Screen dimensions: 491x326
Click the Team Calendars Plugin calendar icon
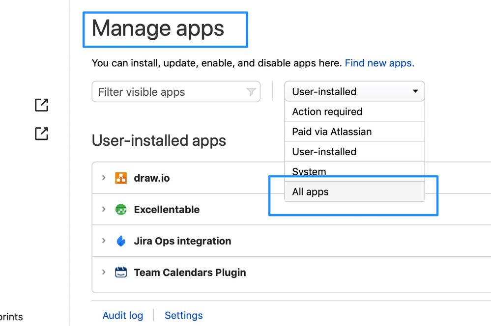tap(121, 272)
